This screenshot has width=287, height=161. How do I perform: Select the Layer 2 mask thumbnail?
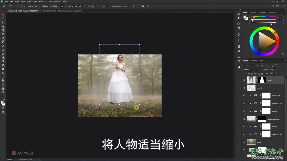click(262, 80)
